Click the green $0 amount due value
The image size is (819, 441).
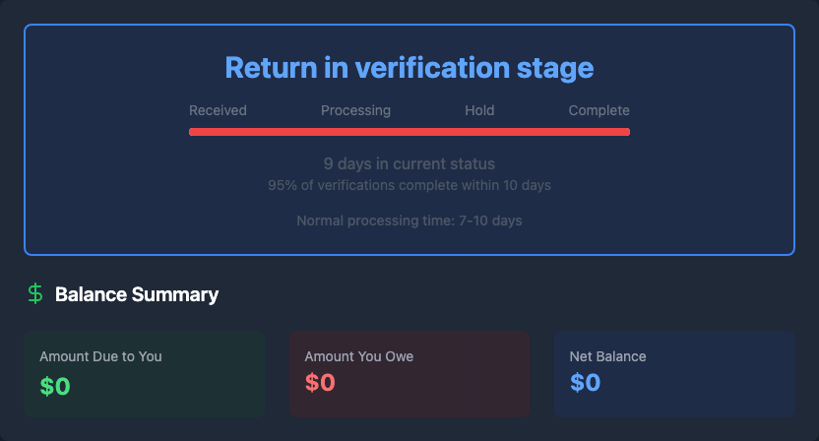[x=55, y=386]
